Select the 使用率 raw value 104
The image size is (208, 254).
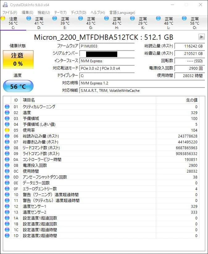(x=194, y=130)
